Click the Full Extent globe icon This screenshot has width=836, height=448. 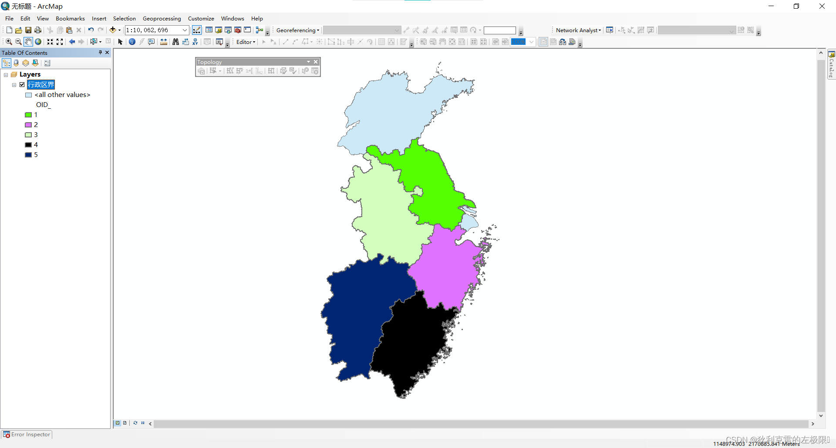pyautogui.click(x=38, y=41)
